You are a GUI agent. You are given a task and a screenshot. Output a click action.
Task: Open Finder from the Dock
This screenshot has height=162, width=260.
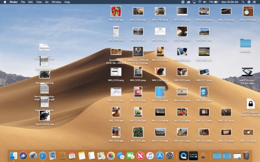(x=14, y=155)
